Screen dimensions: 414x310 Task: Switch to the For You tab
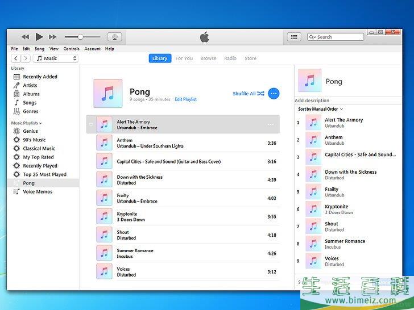[184, 58]
